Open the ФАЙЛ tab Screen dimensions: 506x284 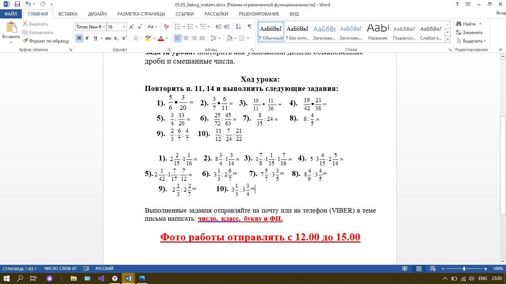point(11,14)
